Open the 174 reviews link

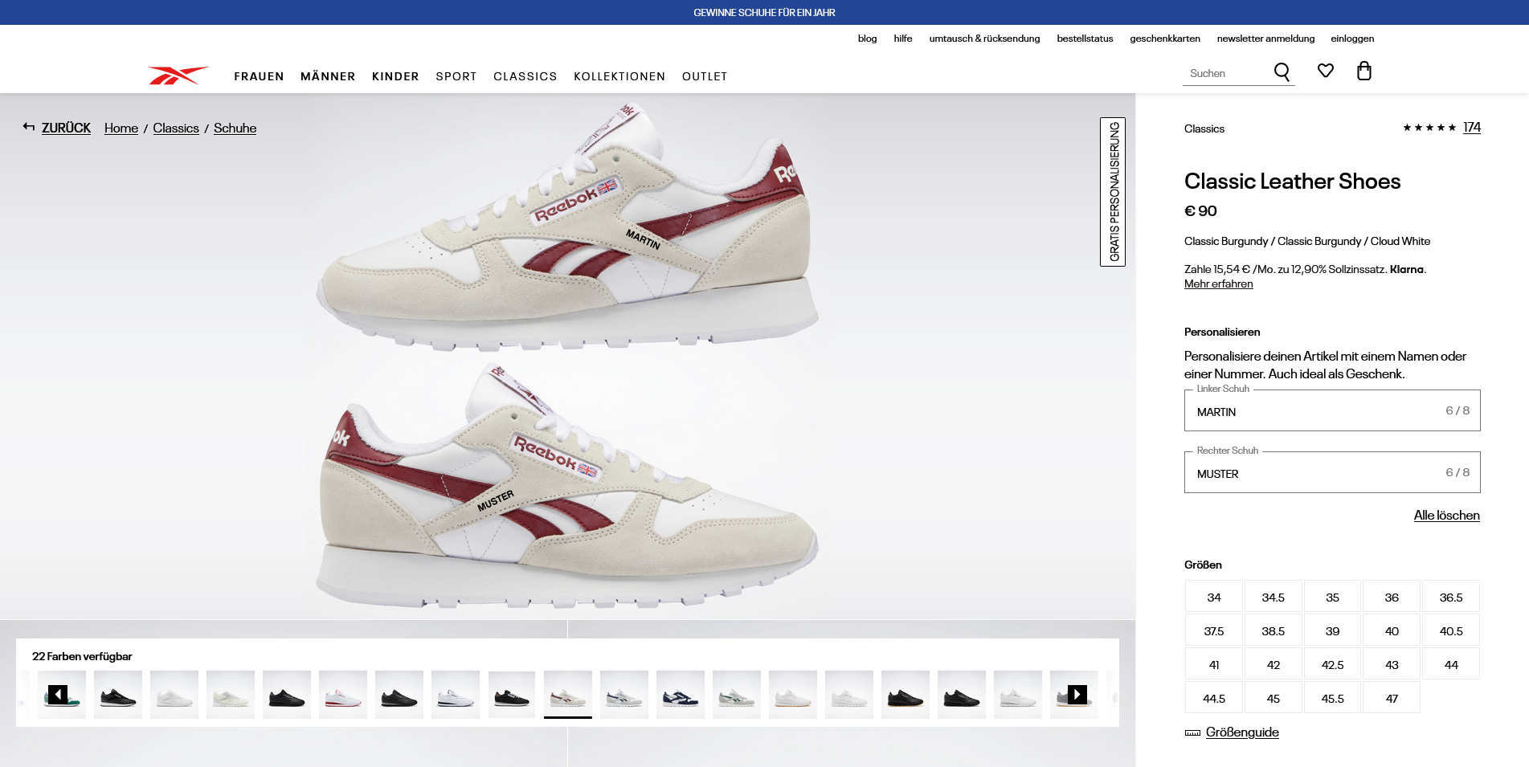(1471, 127)
